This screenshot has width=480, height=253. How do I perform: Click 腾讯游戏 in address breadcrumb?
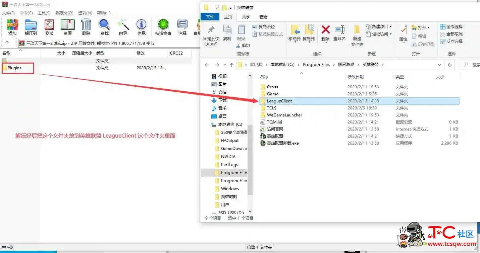point(346,65)
